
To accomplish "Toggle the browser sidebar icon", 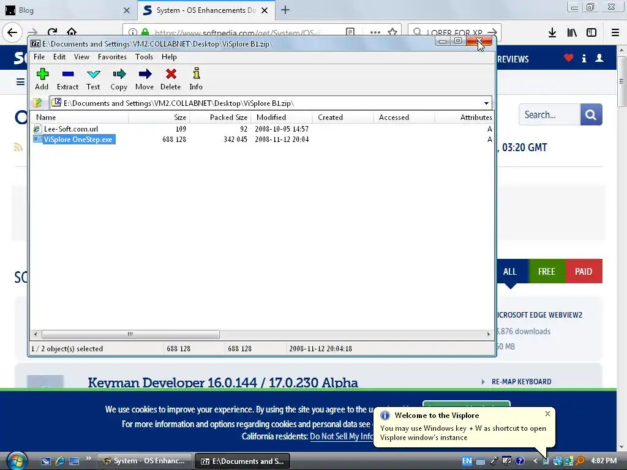I will pos(591,32).
